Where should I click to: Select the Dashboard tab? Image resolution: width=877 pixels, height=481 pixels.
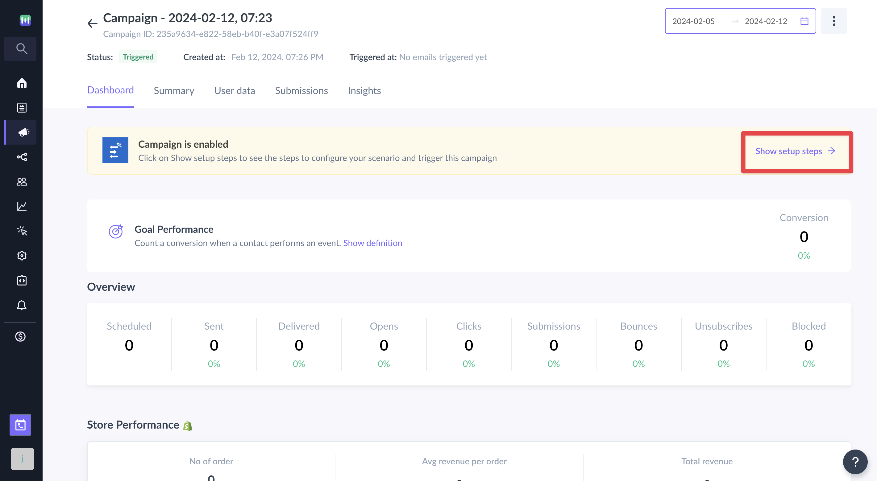(x=110, y=90)
